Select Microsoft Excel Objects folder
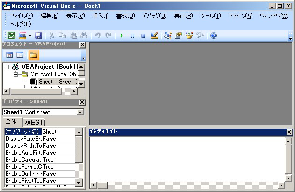 coord(54,74)
